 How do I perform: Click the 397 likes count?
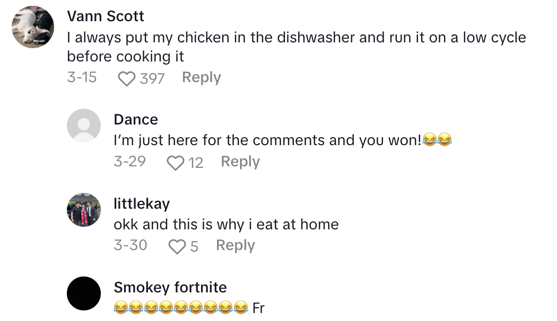tap(152, 79)
